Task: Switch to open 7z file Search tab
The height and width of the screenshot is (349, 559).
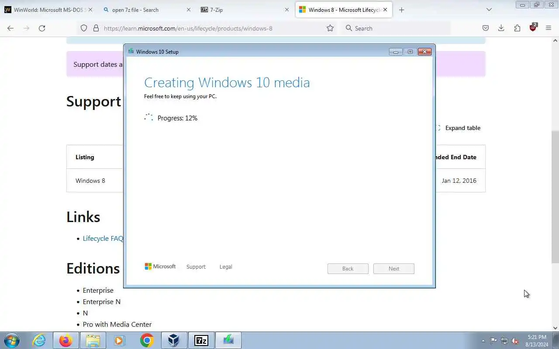Action: click(147, 10)
